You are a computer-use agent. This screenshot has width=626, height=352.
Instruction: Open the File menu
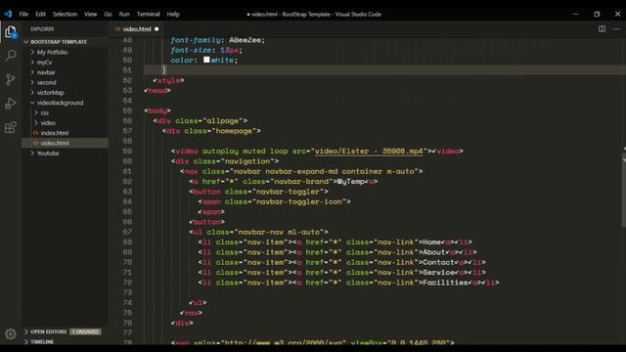23,14
